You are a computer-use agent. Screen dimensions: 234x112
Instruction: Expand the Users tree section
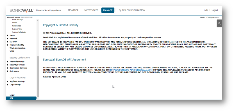[x=8, y=35]
